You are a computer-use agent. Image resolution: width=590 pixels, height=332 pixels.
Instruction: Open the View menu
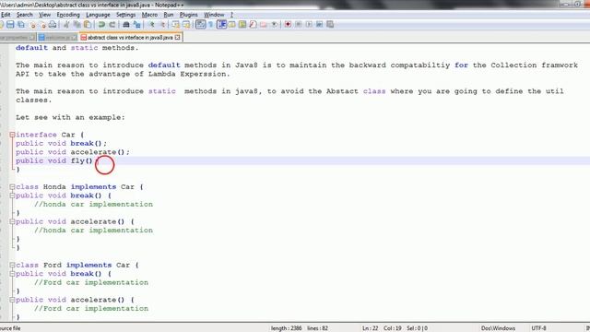[44, 15]
